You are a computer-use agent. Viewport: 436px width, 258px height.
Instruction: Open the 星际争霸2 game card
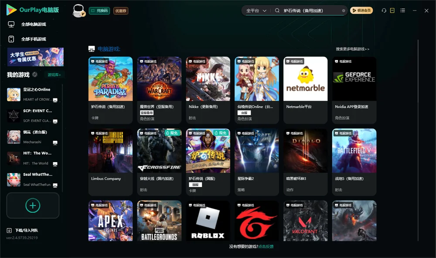coord(257,162)
